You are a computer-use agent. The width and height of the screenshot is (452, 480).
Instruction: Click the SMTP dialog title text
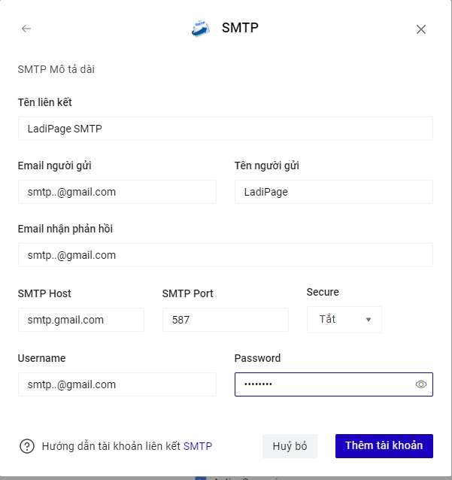pyautogui.click(x=240, y=29)
